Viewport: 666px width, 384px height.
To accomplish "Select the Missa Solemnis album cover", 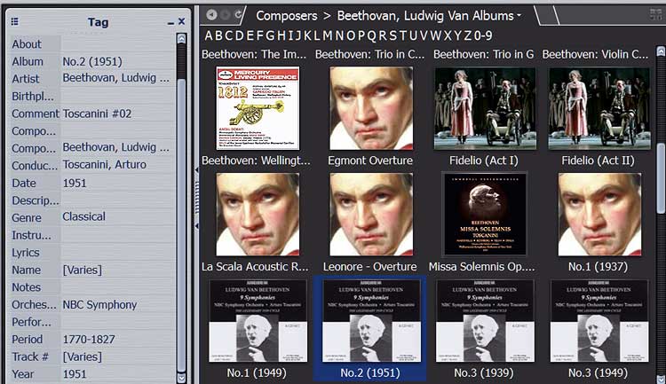I will pos(485,214).
